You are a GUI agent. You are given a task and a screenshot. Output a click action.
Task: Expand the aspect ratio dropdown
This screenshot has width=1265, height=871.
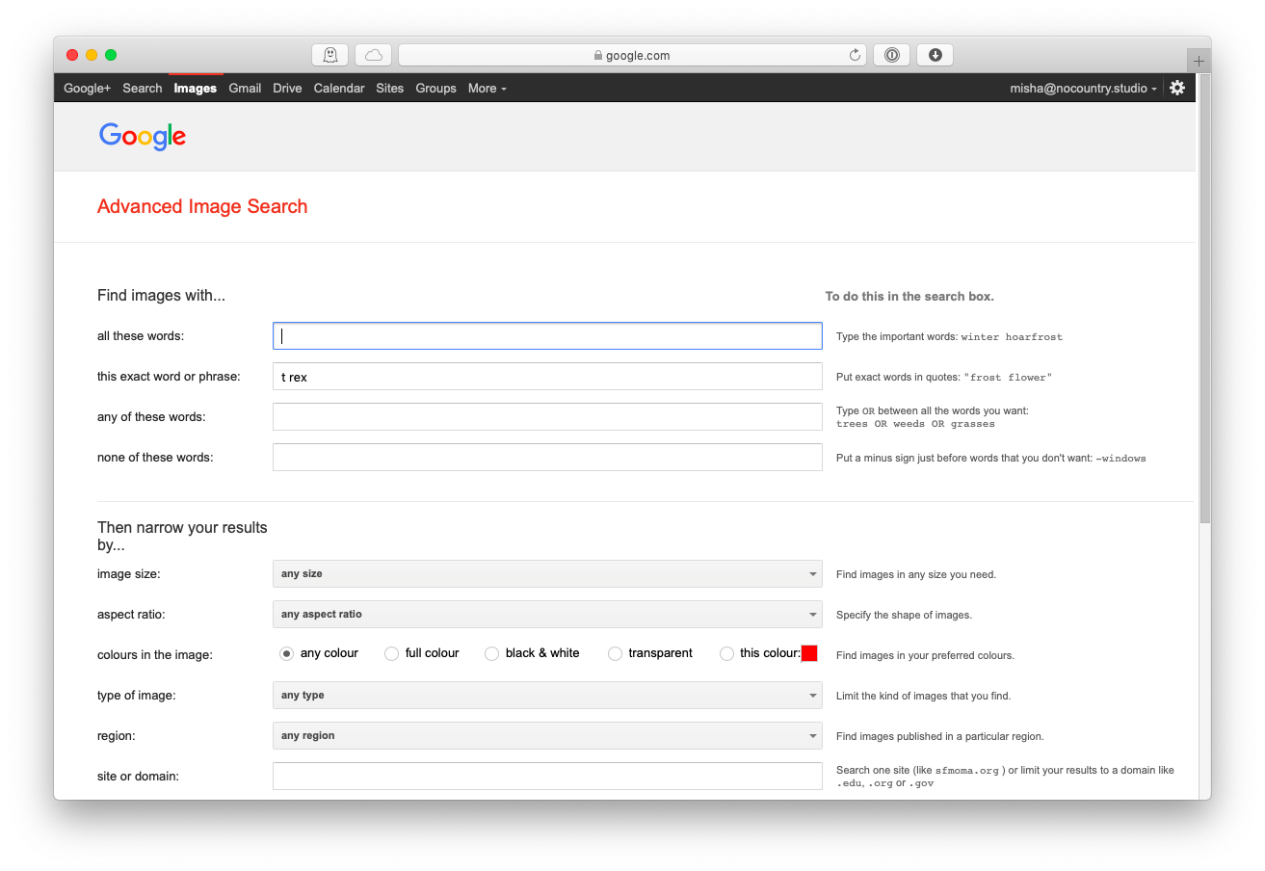(x=547, y=614)
